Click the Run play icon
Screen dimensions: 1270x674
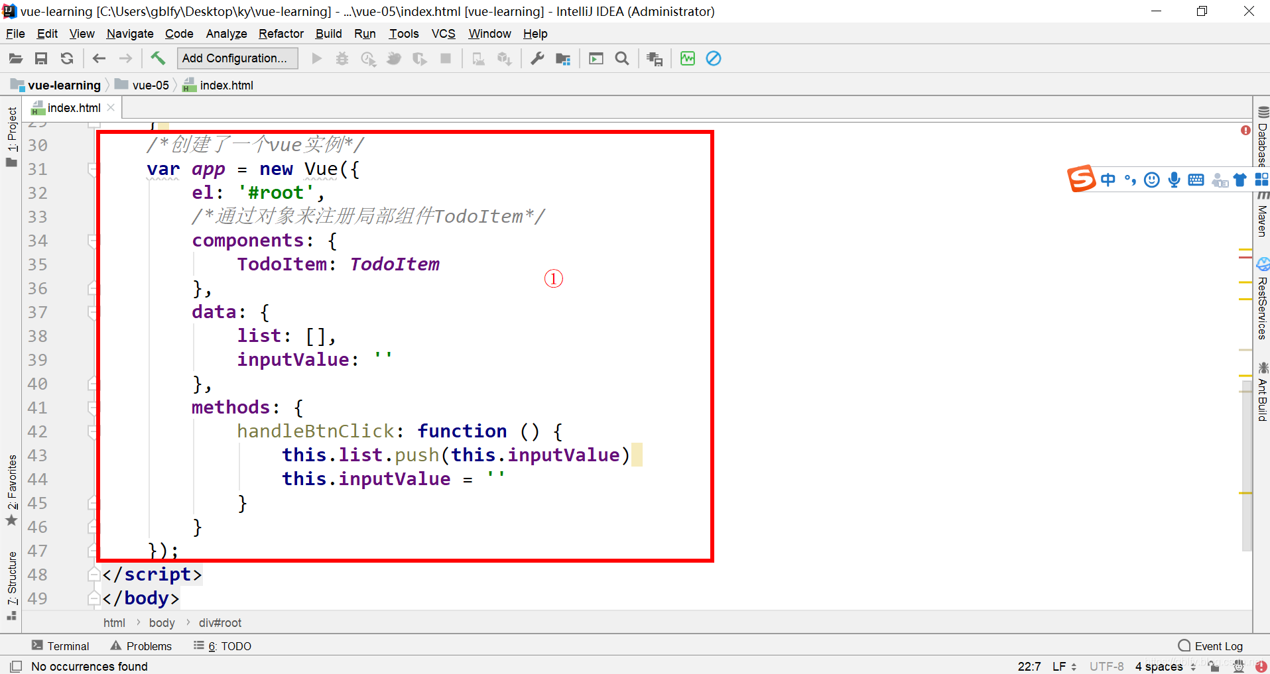tap(317, 59)
